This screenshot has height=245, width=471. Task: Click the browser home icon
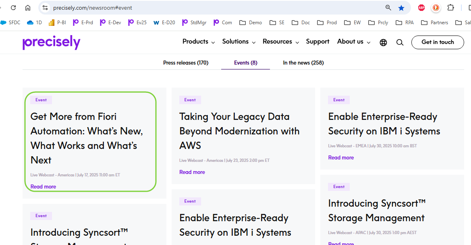[x=28, y=8]
